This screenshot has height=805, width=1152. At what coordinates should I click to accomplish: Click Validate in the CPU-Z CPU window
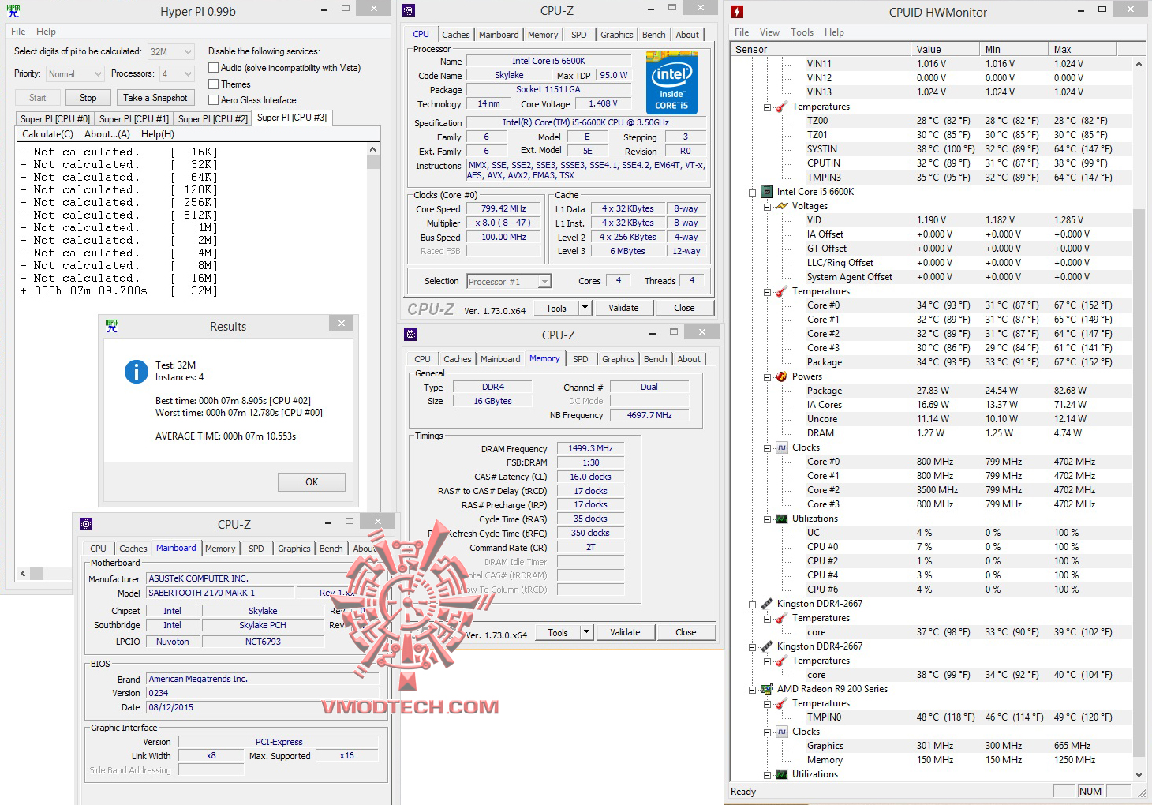pos(623,308)
